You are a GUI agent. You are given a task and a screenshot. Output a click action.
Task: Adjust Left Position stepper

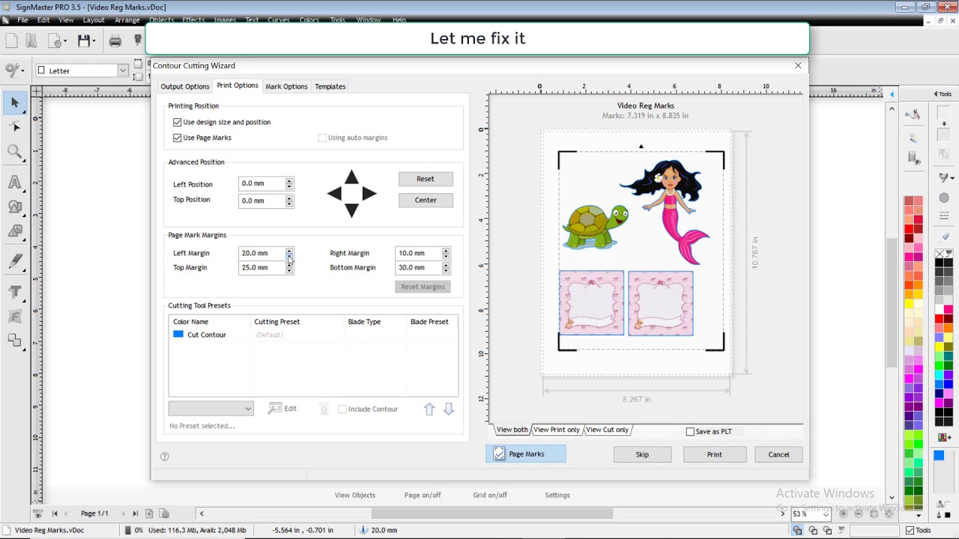(x=289, y=184)
